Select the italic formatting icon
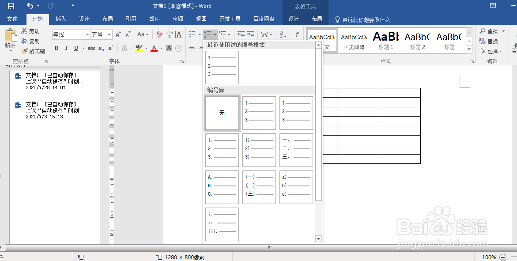This screenshot has height=261, width=517. tap(66, 48)
